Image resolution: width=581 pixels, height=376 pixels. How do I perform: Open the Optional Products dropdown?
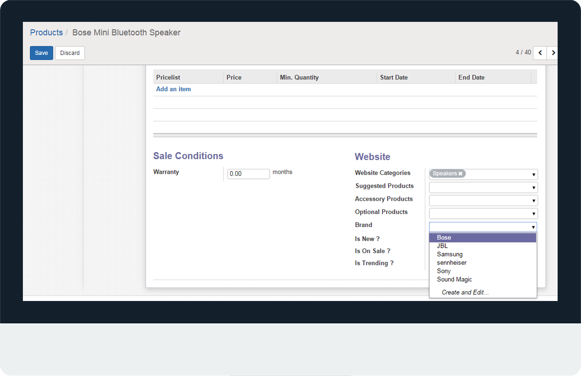pyautogui.click(x=483, y=214)
